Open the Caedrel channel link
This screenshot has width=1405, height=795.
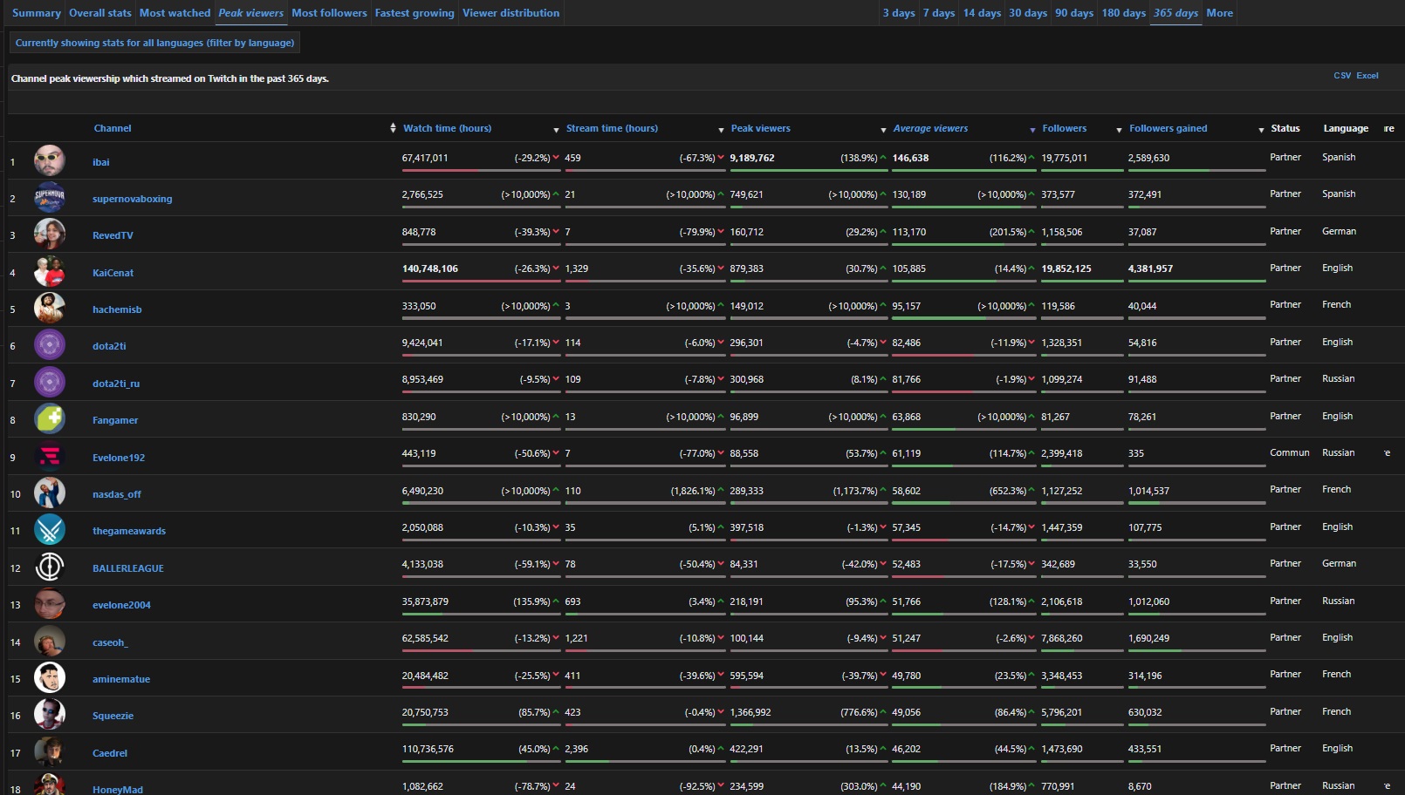[110, 753]
